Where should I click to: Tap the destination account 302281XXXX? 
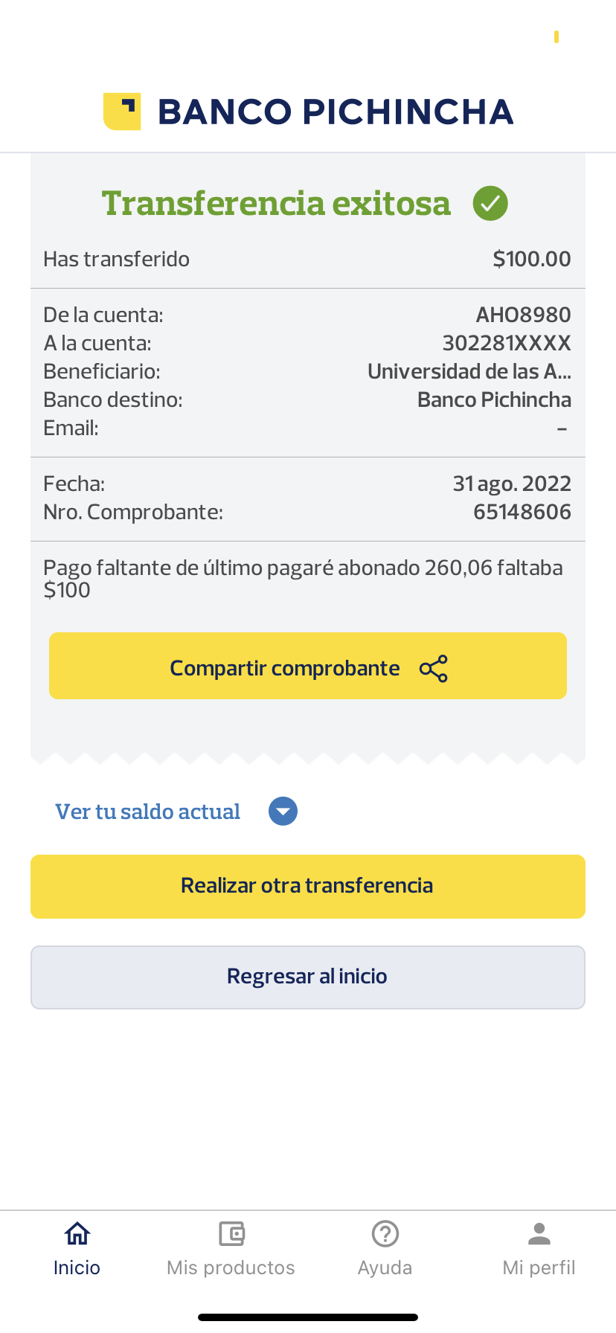[x=507, y=343]
